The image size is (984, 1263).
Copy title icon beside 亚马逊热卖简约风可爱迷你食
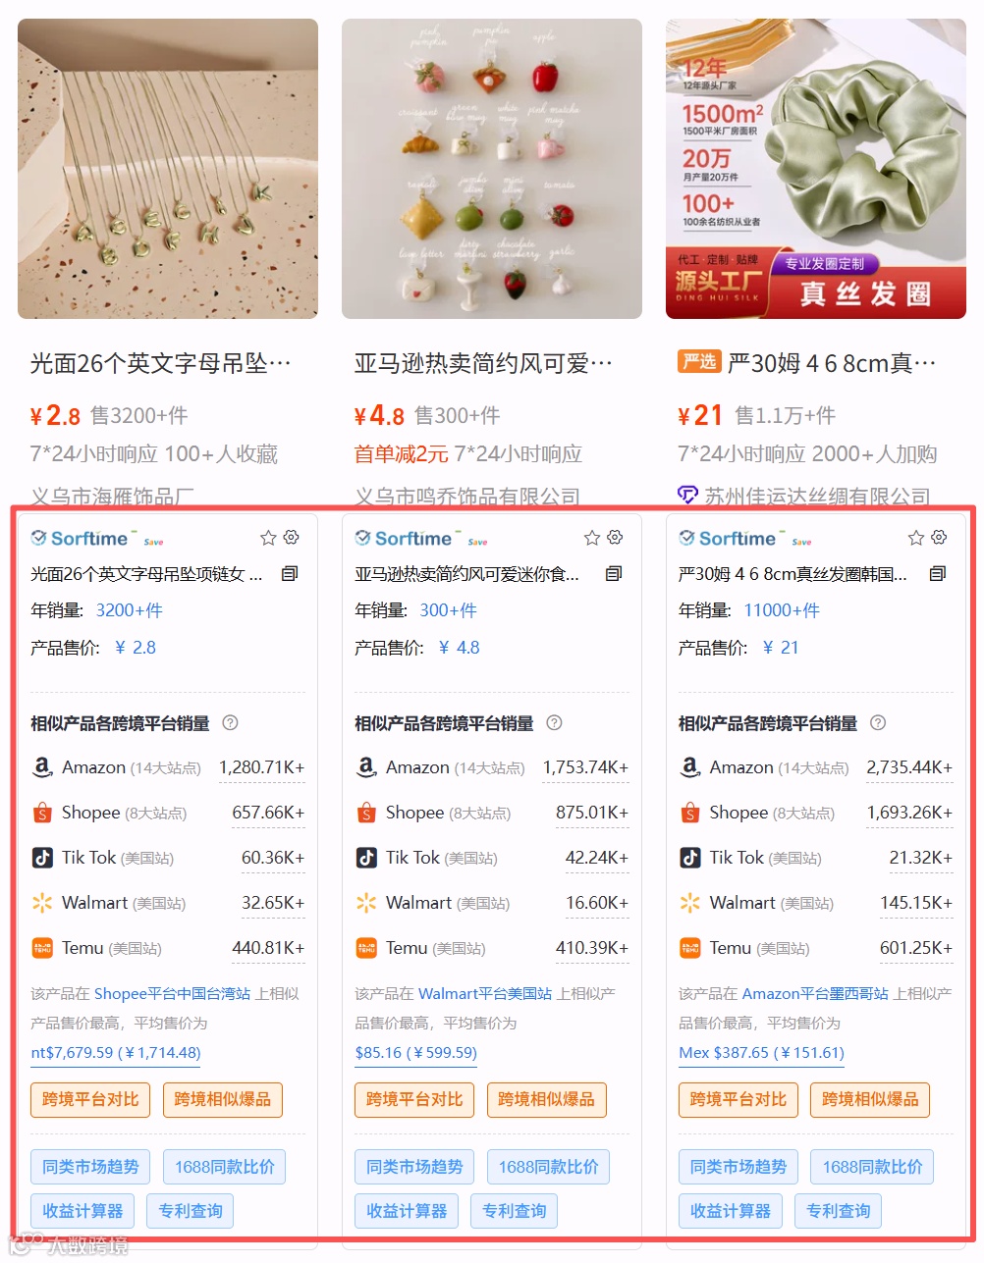614,573
